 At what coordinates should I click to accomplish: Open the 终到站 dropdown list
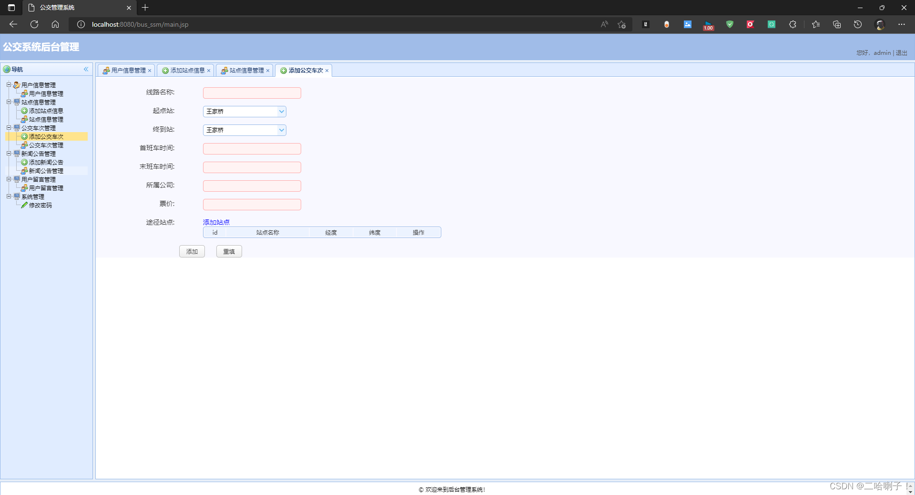click(282, 130)
